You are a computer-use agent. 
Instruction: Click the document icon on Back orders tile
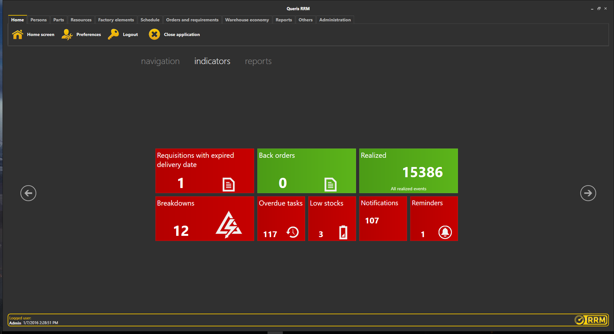(x=330, y=184)
